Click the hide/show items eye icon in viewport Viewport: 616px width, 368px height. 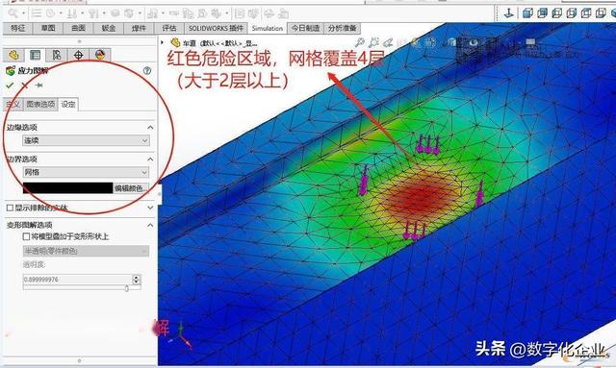[474, 42]
